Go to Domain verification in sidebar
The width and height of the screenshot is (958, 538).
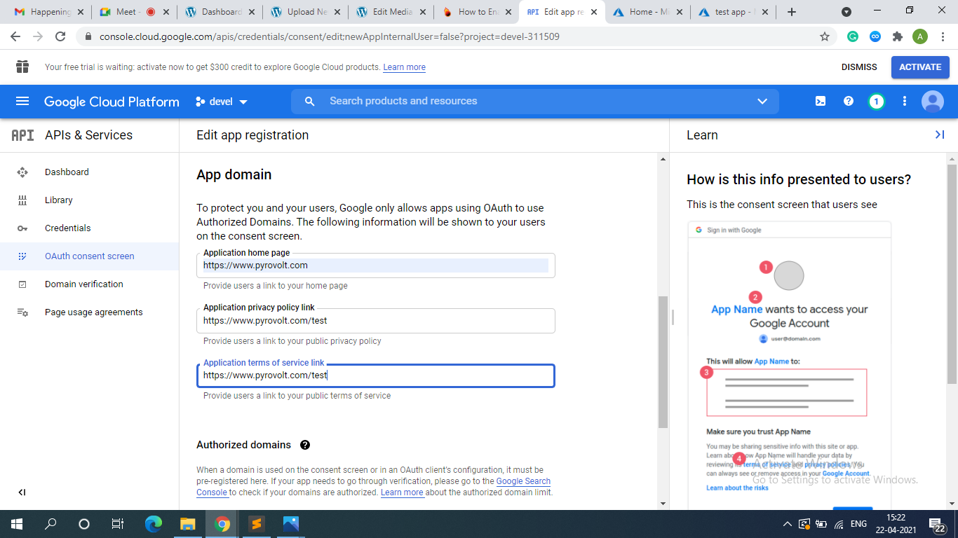click(83, 284)
